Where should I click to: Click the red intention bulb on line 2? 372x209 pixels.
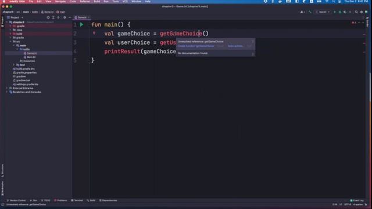coord(94,33)
